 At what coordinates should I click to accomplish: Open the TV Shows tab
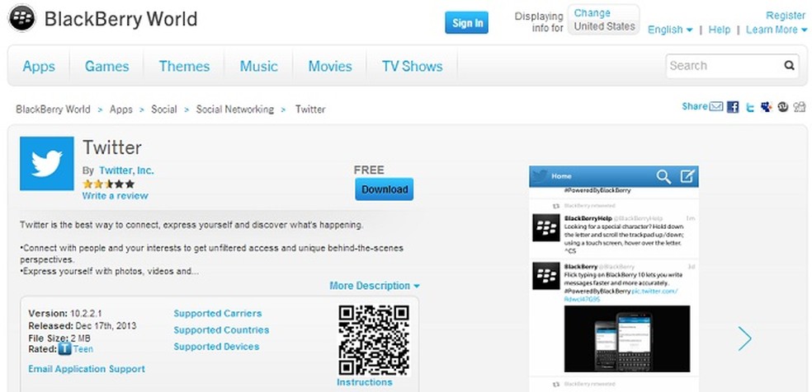(413, 66)
